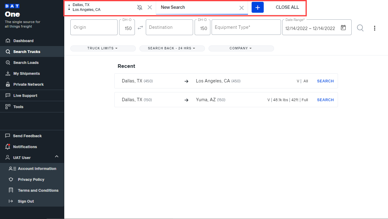Expand the Company filter dropdown
Image resolution: width=388 pixels, height=219 pixels.
coord(241,48)
